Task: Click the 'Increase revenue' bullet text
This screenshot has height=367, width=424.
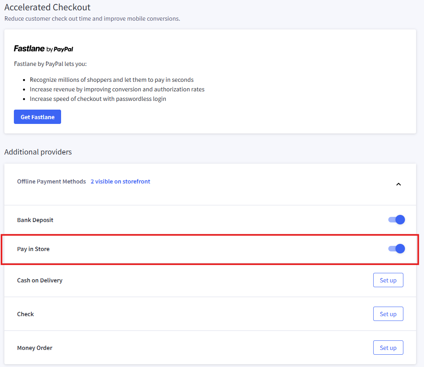Action: point(117,89)
